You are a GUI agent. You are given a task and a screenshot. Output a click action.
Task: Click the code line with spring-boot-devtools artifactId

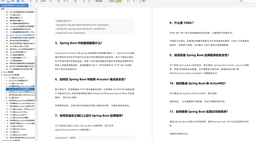tap(80, 29)
